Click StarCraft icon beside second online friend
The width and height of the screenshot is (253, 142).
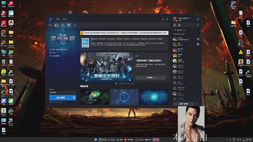click(198, 44)
